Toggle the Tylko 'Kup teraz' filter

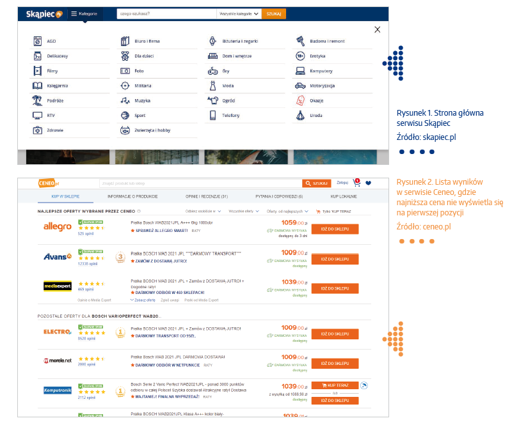[x=333, y=212]
